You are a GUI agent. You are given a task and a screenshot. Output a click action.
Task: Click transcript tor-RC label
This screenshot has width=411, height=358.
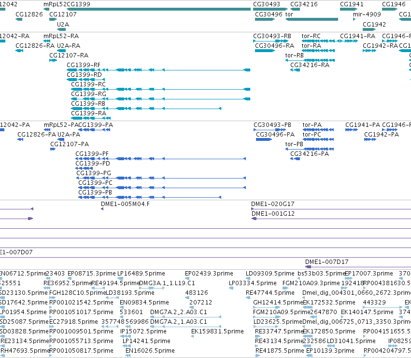[311, 36]
